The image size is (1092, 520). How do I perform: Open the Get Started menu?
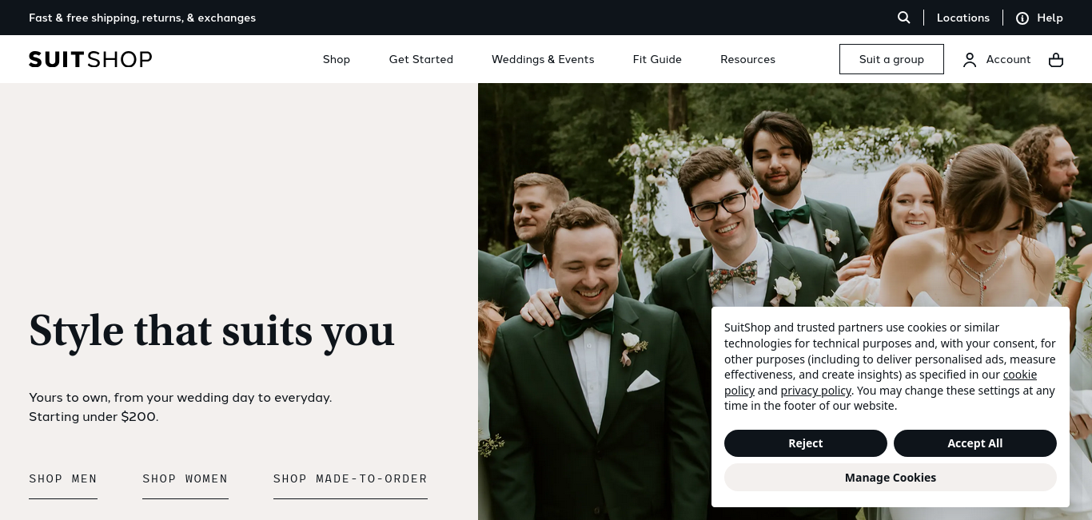pyautogui.click(x=421, y=59)
